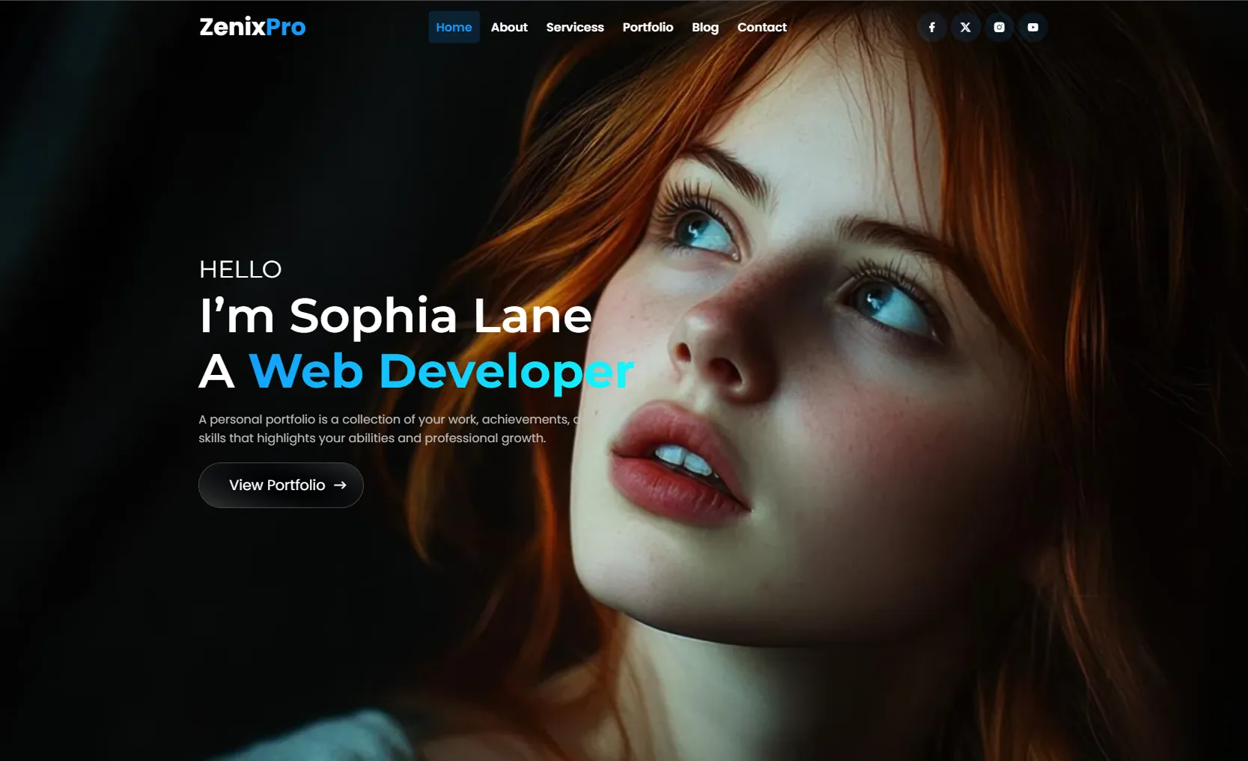This screenshot has width=1248, height=761.
Task: Go to the Home nav item
Action: tap(454, 27)
